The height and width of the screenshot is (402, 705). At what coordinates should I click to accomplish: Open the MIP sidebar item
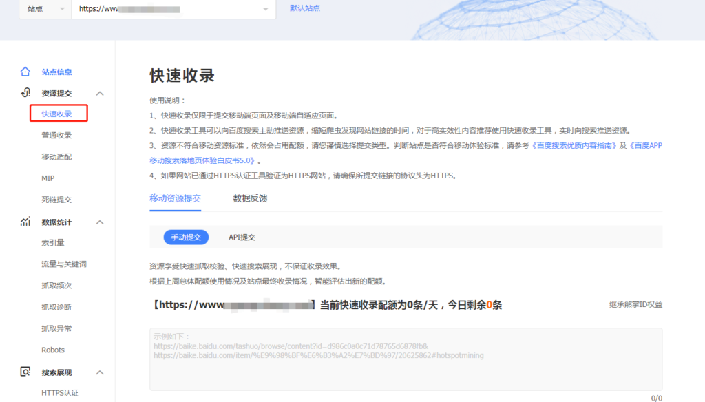click(48, 178)
